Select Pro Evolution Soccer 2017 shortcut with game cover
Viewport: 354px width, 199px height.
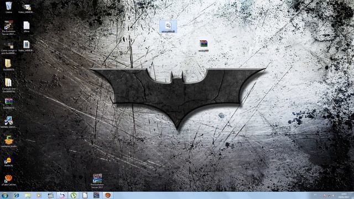coord(97,181)
